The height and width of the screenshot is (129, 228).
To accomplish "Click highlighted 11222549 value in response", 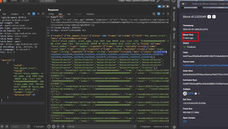I will 161,52.
